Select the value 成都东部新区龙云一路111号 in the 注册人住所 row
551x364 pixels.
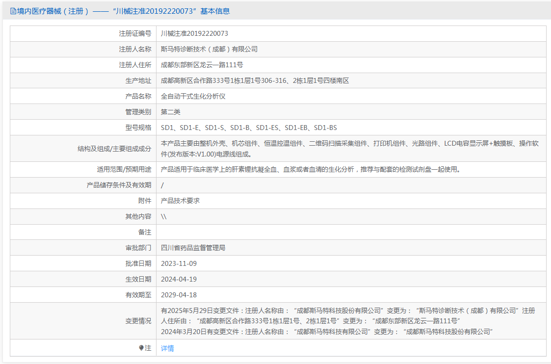pyautogui.click(x=202, y=65)
